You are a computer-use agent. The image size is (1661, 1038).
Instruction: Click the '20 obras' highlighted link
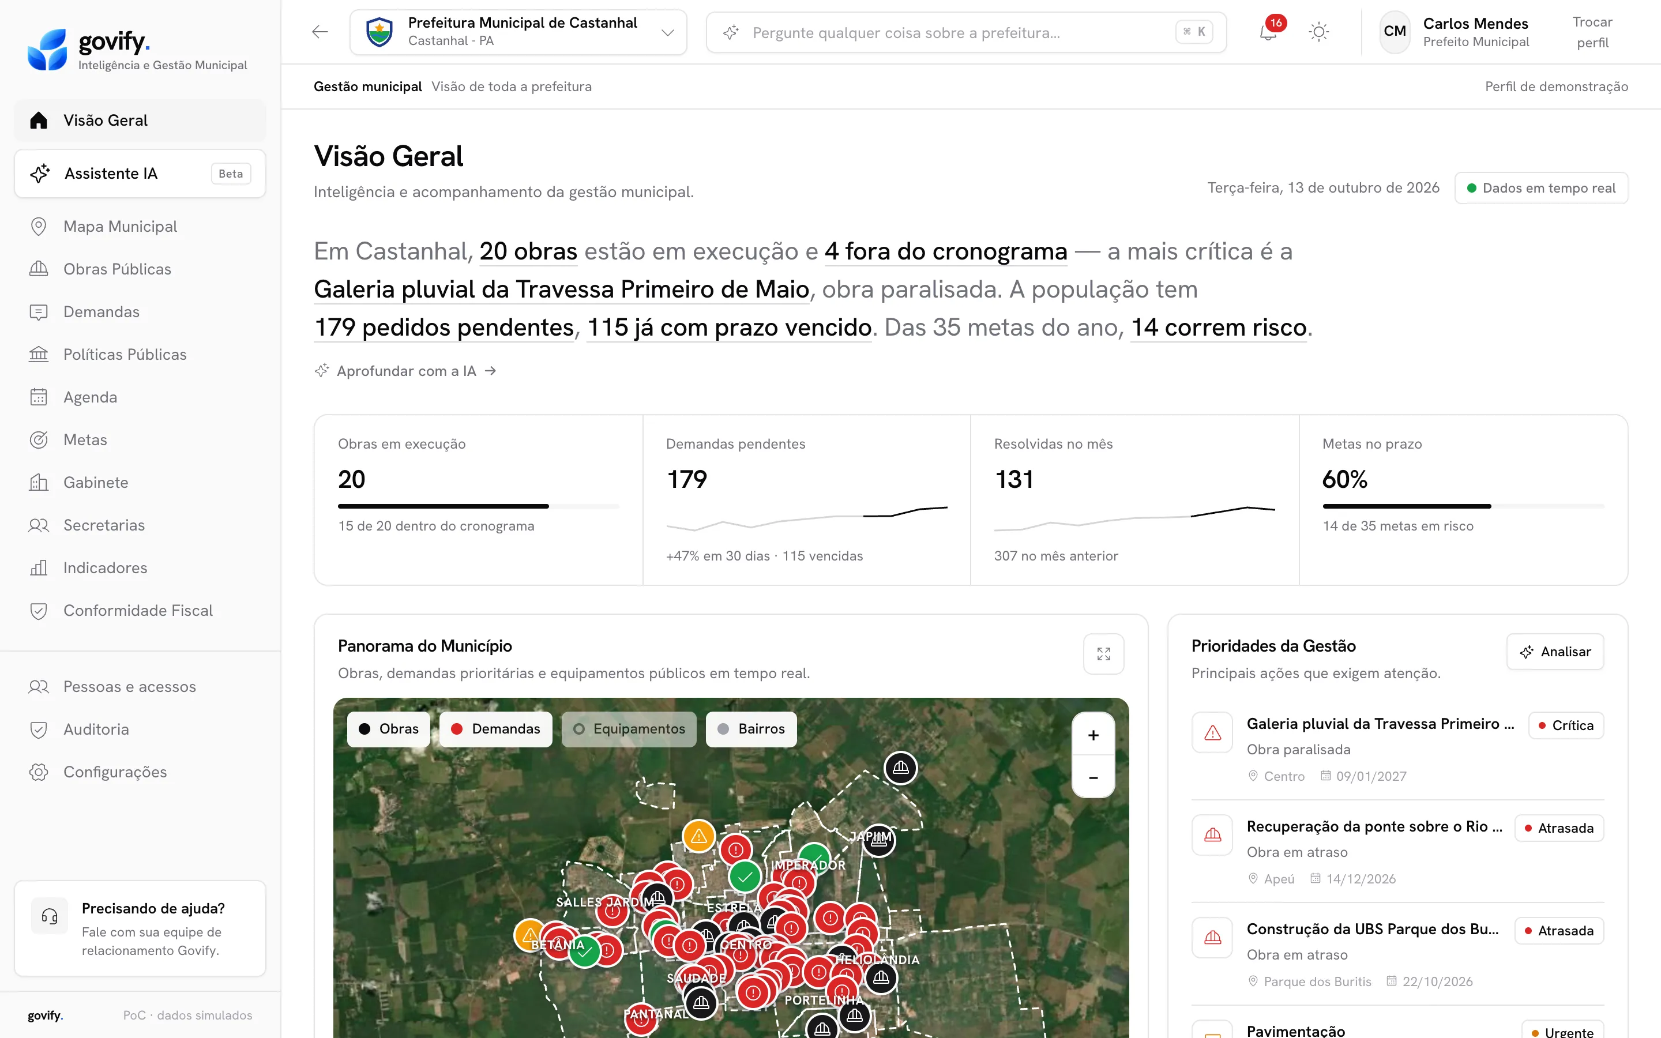tap(528, 251)
